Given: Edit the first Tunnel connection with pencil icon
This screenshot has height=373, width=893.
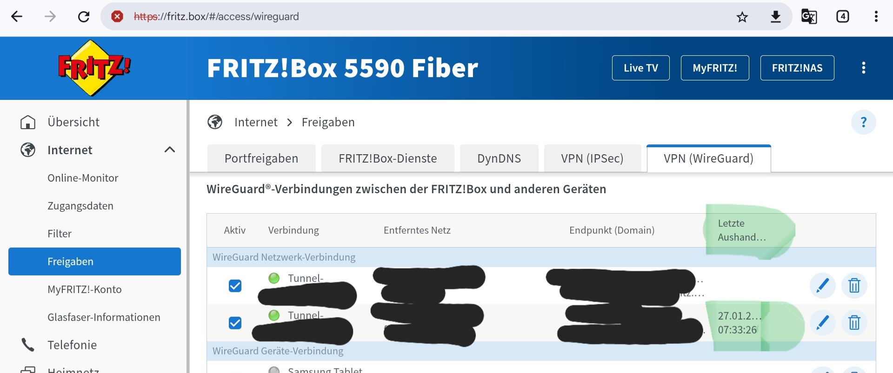Looking at the screenshot, I should tap(823, 285).
